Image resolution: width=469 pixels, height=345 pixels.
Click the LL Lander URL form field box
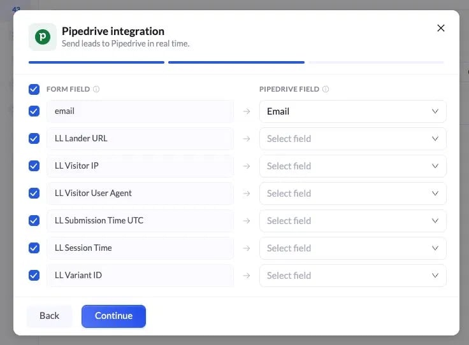pyautogui.click(x=140, y=139)
